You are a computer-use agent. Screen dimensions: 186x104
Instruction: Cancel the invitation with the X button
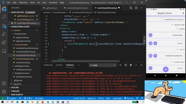pyautogui.click(x=151, y=68)
